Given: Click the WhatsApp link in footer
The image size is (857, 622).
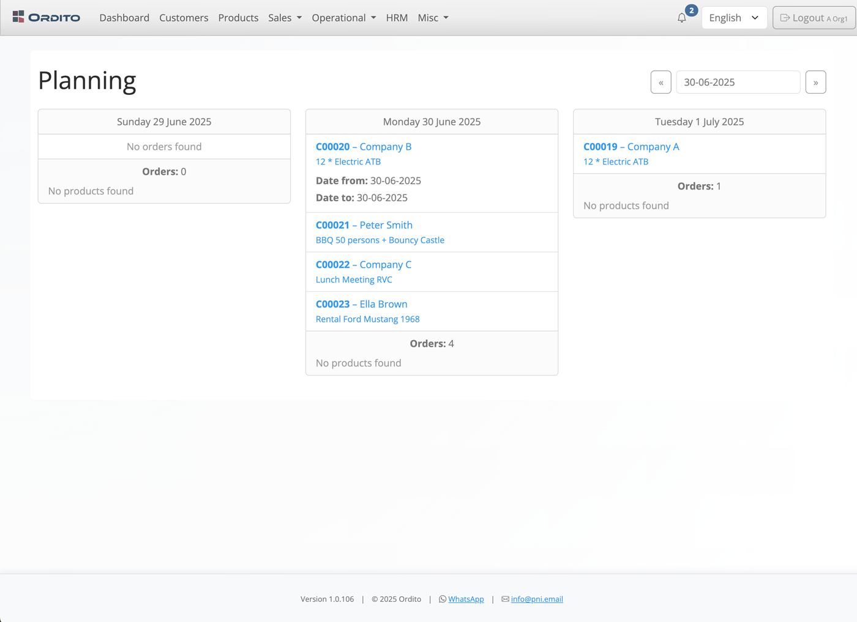Looking at the screenshot, I should pos(465,599).
